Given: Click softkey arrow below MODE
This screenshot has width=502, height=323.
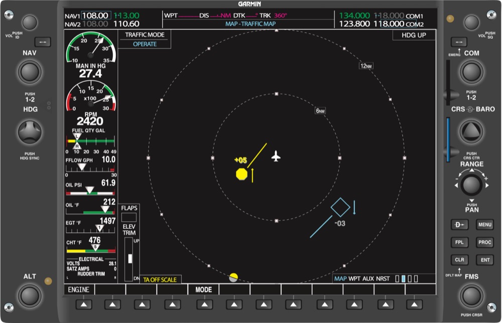Looking at the screenshot, I should click(x=205, y=305).
